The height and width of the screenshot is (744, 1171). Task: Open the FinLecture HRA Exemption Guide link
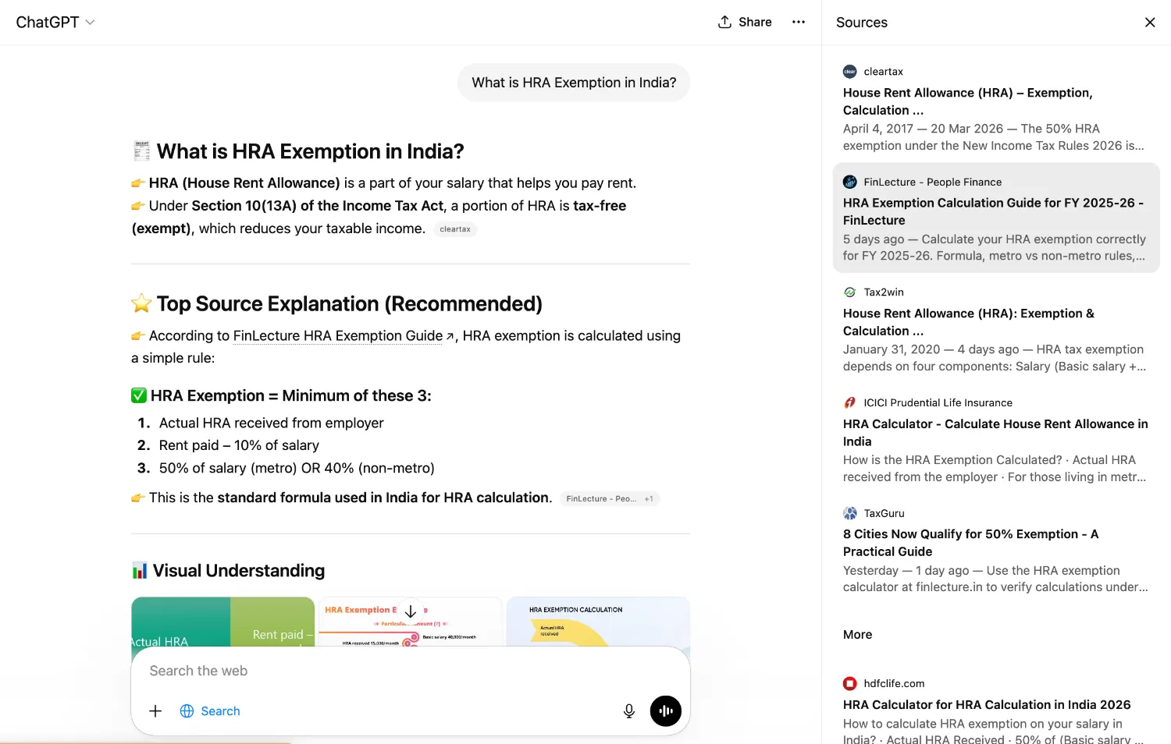click(337, 335)
